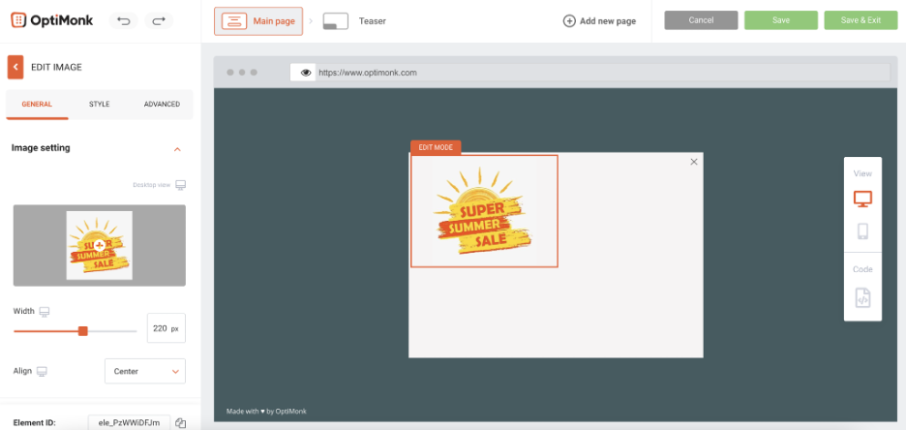Click the Save button
Viewport: 906px width, 430px height.
tap(780, 20)
